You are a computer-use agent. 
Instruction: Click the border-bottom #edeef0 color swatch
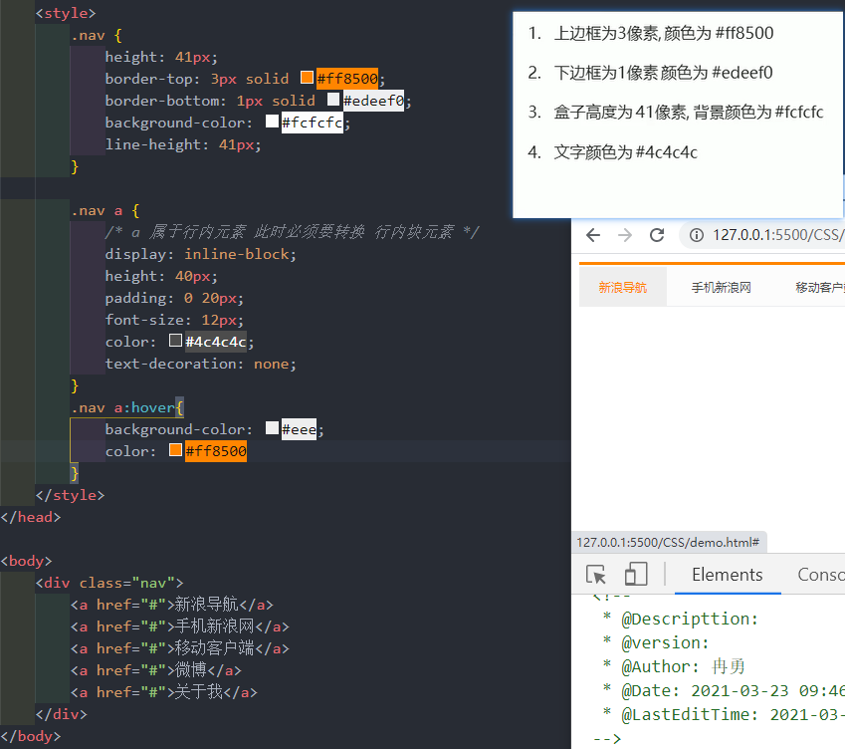point(333,101)
